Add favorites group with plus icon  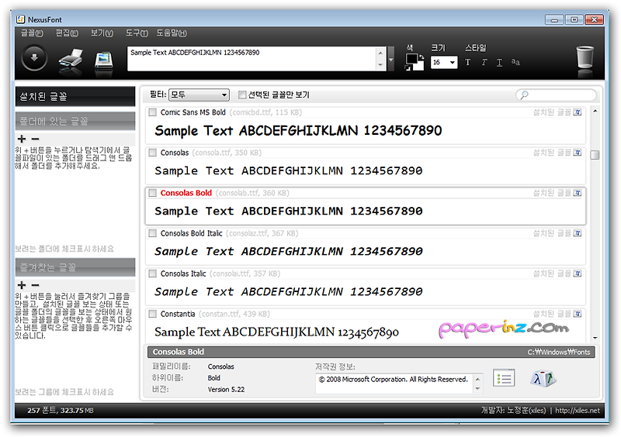[x=22, y=285]
